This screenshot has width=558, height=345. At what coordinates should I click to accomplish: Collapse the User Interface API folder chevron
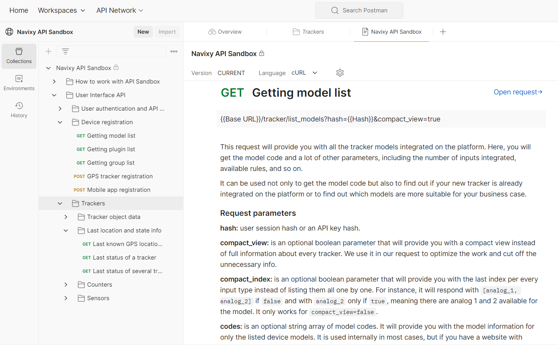click(x=54, y=95)
